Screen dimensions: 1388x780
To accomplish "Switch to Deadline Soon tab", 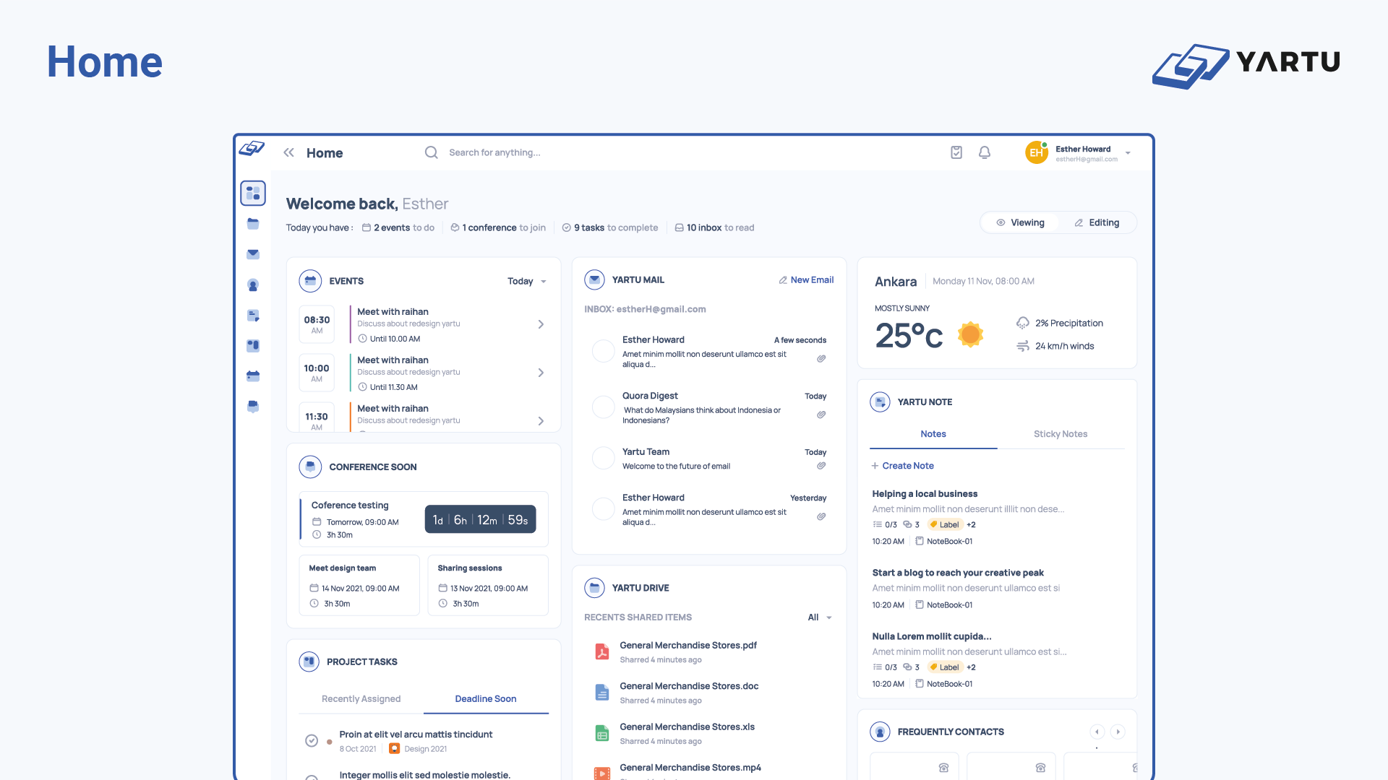I will pyautogui.click(x=486, y=699).
